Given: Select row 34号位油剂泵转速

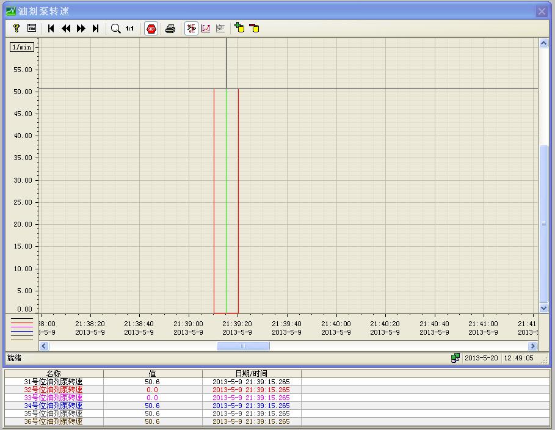Looking at the screenshot, I should (x=277, y=406).
